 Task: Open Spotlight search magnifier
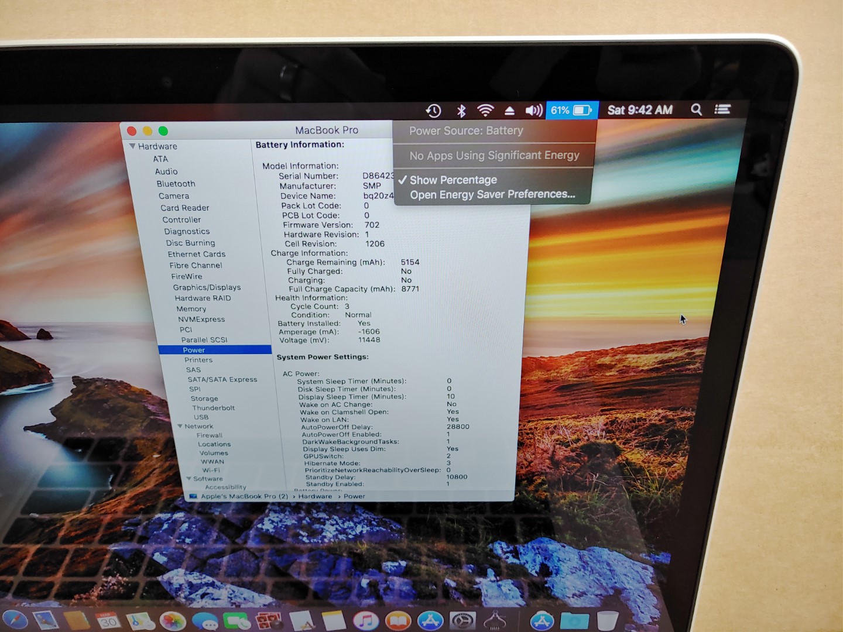696,109
